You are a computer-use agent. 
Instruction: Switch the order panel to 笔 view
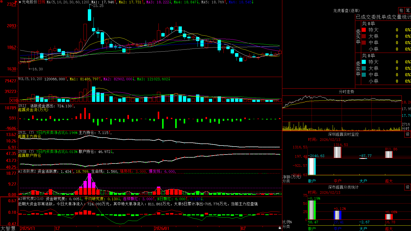click(408, 10)
